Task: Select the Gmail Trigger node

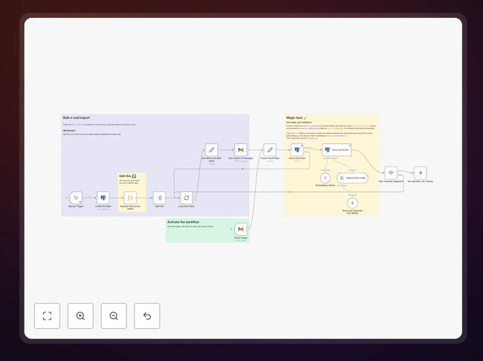Action: tap(241, 230)
